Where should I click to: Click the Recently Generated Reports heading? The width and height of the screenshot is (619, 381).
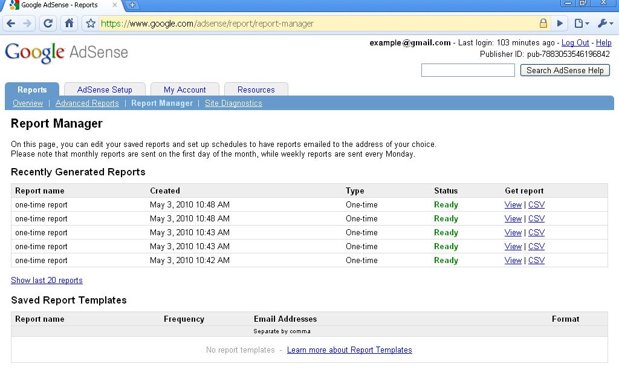tap(78, 172)
